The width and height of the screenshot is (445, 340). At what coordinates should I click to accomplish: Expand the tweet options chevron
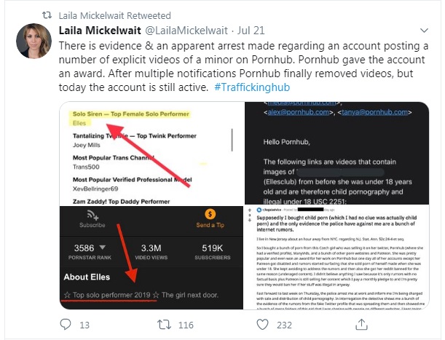point(424,31)
